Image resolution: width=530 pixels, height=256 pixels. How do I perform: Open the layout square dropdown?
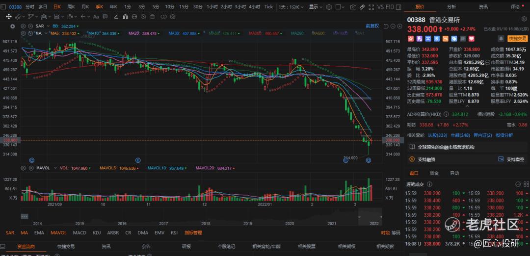click(x=340, y=7)
